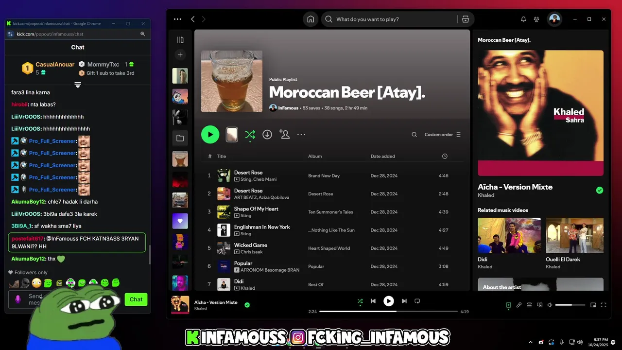Click site info icon in Chrome address bar
Viewport: 622px width, 350px height.
(x=11, y=34)
